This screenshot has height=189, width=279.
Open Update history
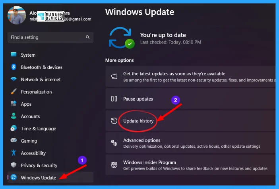[190, 121]
